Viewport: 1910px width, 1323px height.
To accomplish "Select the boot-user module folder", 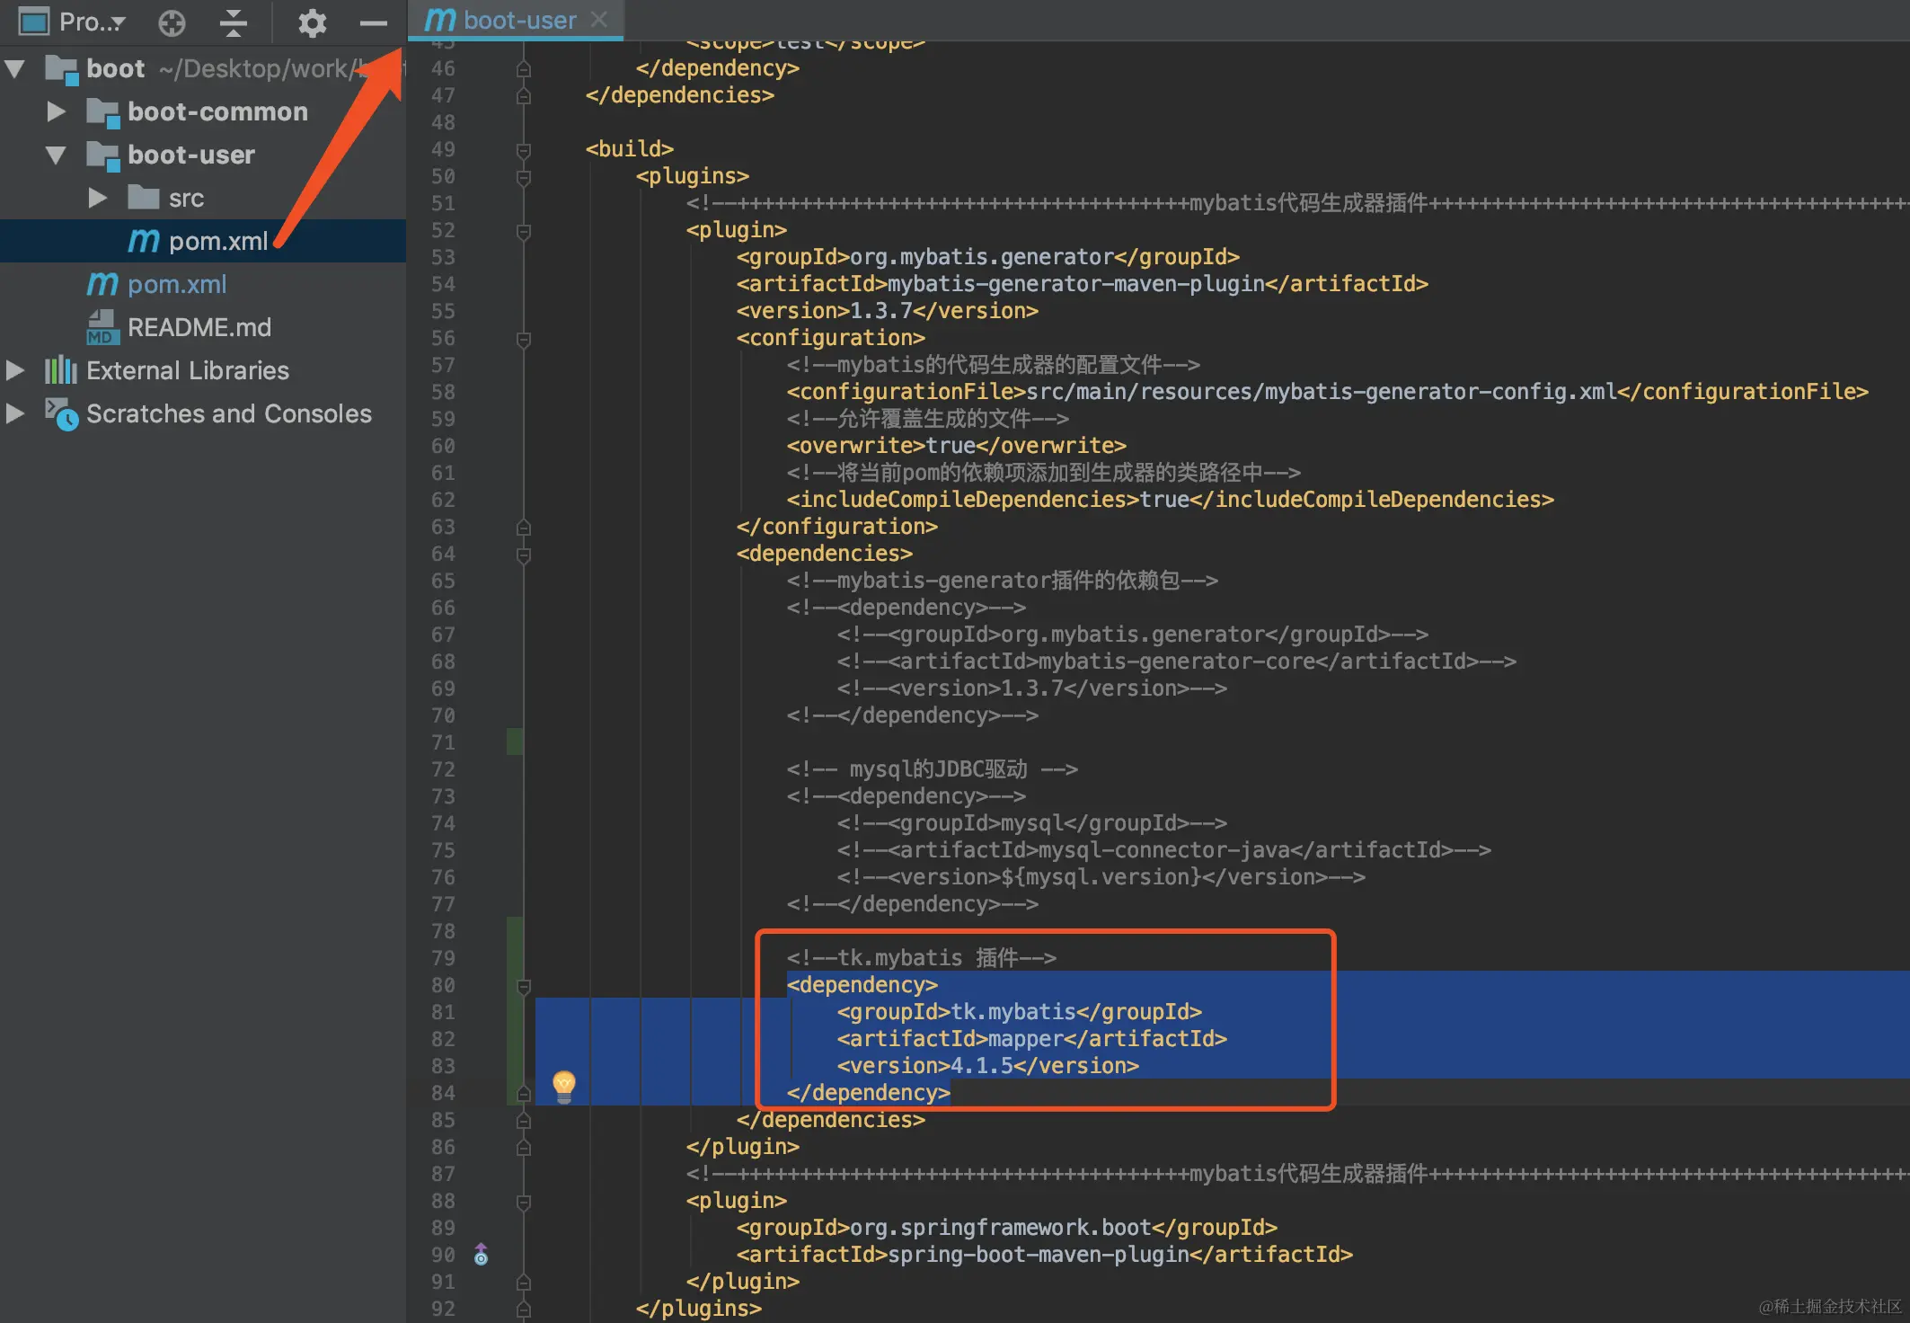I will 191,155.
